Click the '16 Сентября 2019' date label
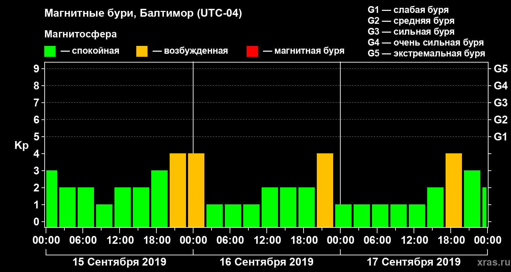Image resolution: width=511 pixels, height=272 pixels. coord(266,262)
